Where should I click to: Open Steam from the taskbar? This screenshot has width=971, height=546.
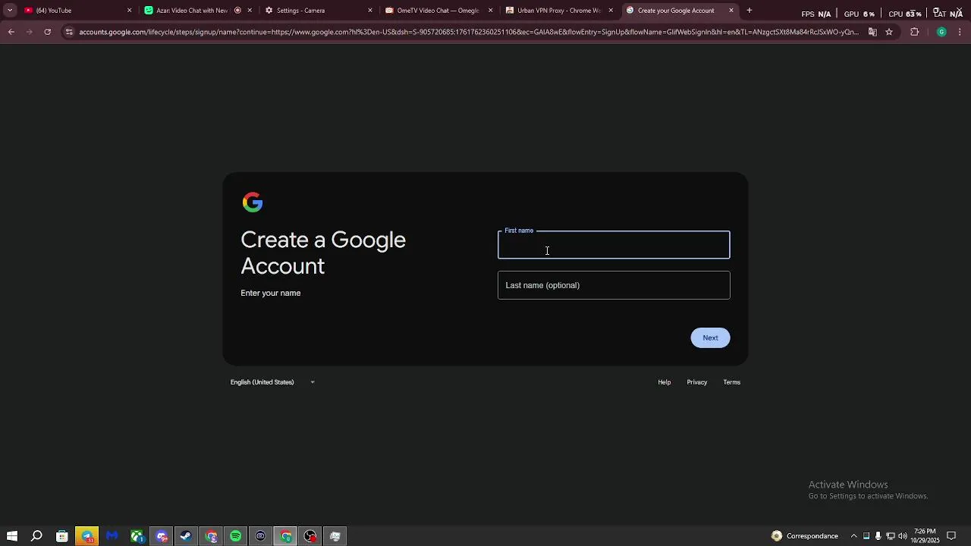coord(186,536)
